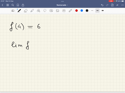Viewport: 125px width, 93px height.
Task: Open the search tool
Action: click(x=13, y=5)
